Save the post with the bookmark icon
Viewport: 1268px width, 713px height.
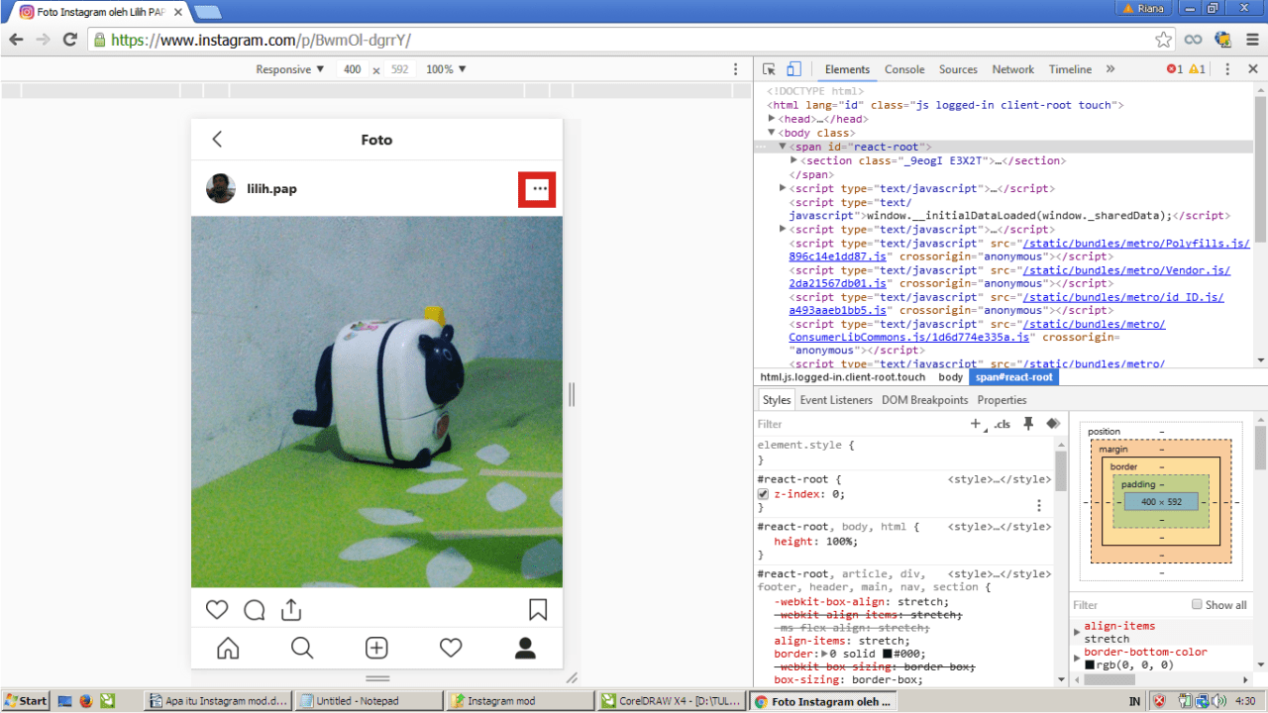pyautogui.click(x=538, y=609)
